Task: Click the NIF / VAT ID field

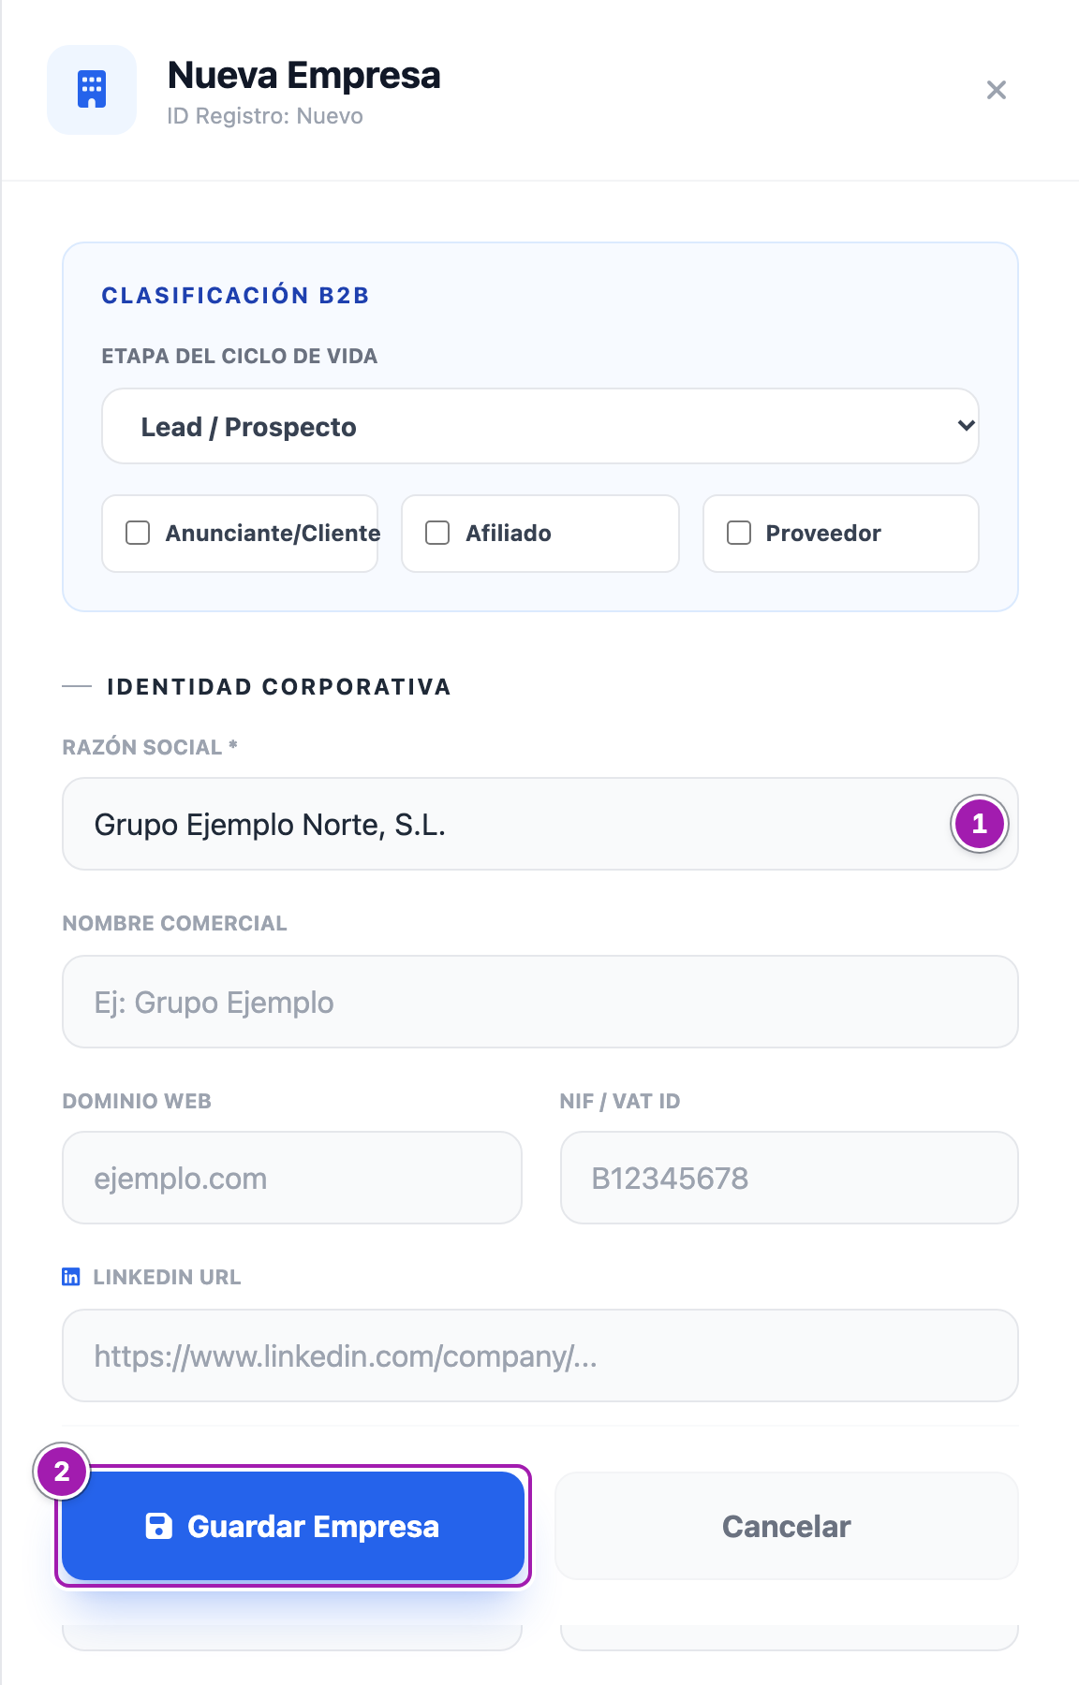Action: (790, 1178)
